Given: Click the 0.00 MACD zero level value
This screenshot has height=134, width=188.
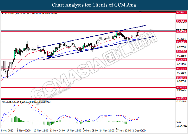Looking at the screenshot, I should (179, 122).
